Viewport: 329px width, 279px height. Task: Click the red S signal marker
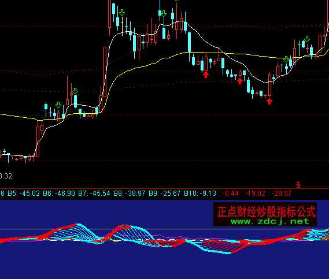[x=298, y=185]
